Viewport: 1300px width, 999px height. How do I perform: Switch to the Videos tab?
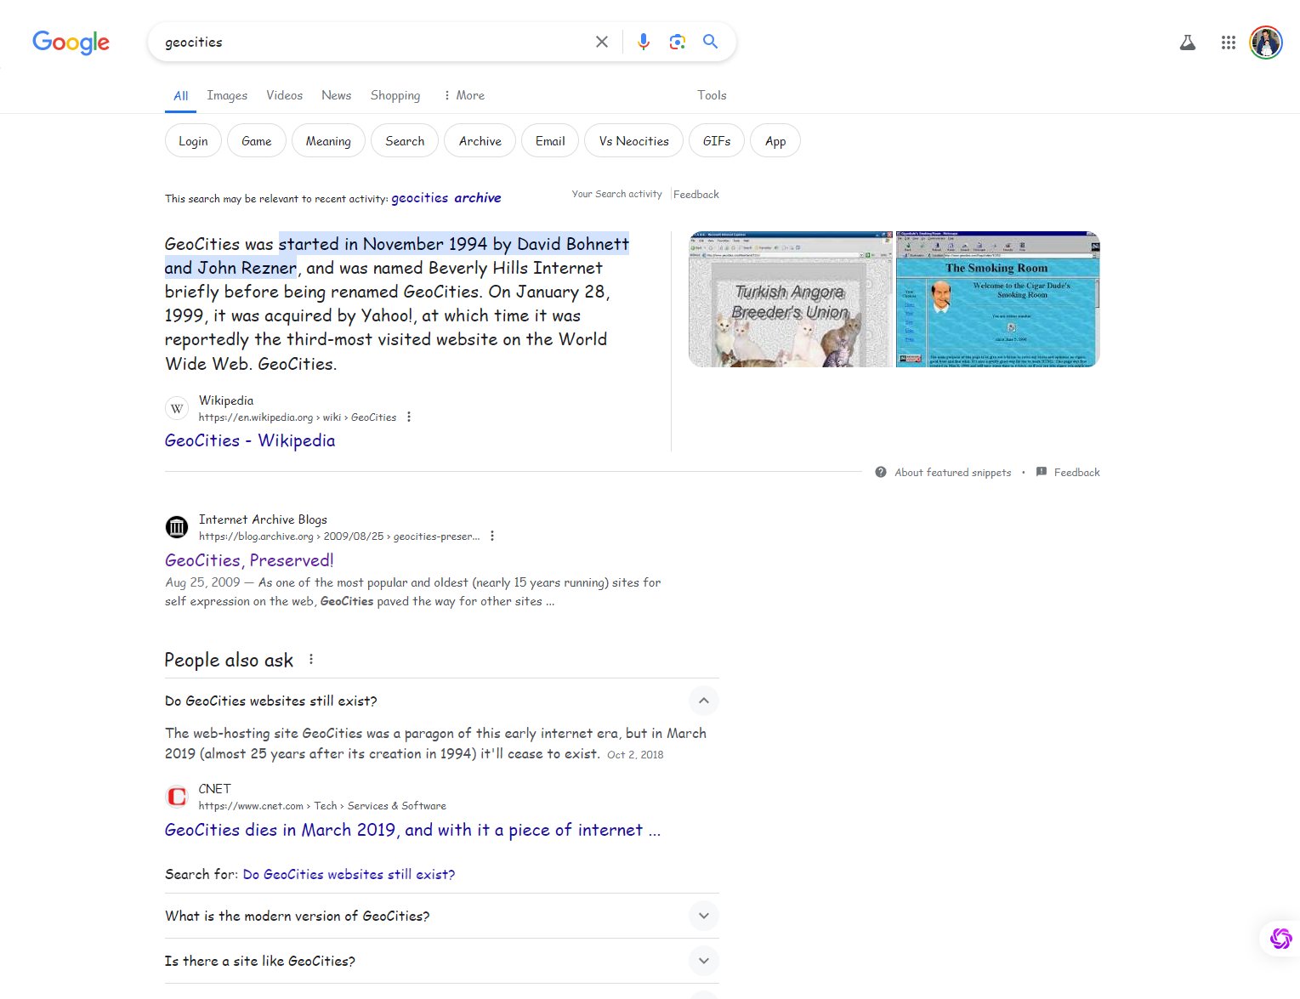pyautogui.click(x=284, y=95)
